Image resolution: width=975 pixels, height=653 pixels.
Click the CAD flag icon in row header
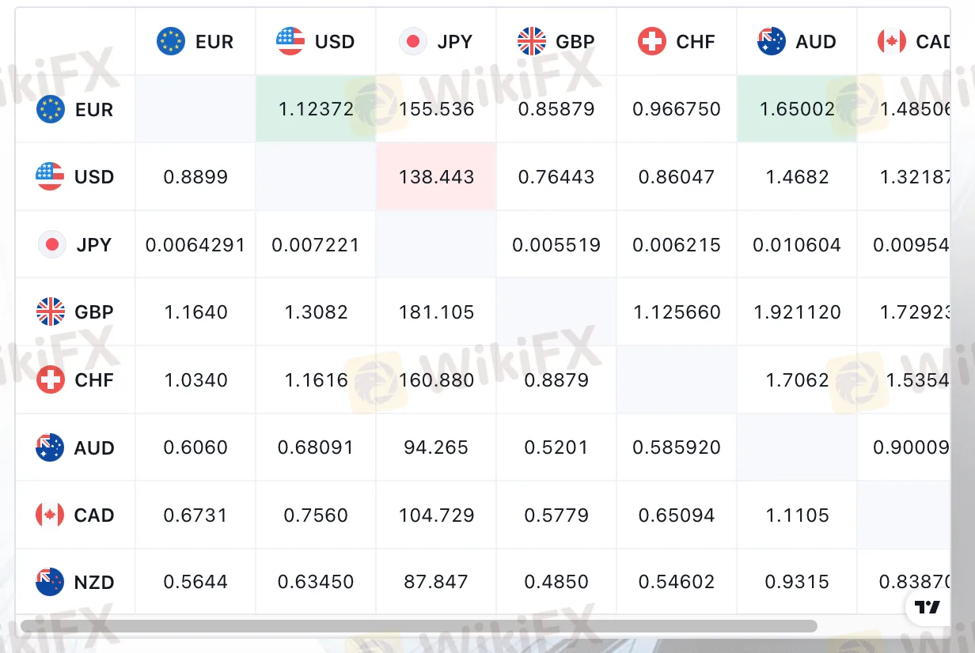tap(50, 515)
